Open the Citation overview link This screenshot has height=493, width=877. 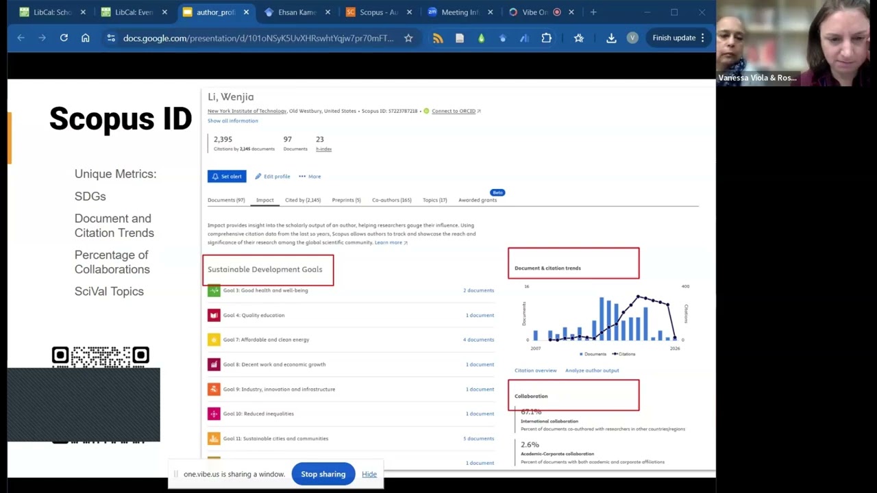536,370
